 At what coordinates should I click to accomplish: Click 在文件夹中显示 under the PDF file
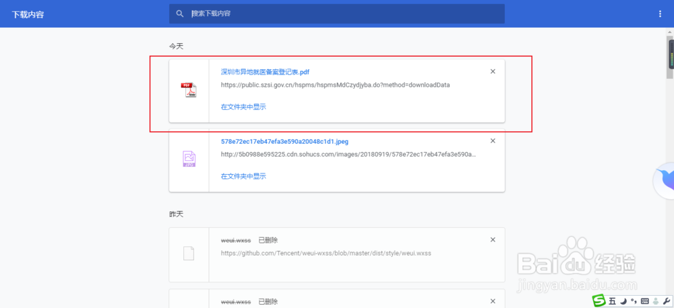click(x=243, y=107)
